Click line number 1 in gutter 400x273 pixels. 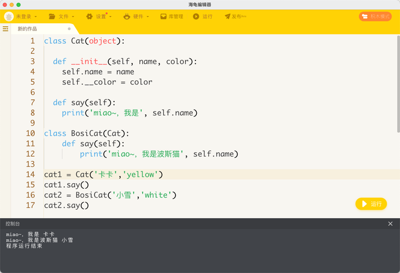32,41
